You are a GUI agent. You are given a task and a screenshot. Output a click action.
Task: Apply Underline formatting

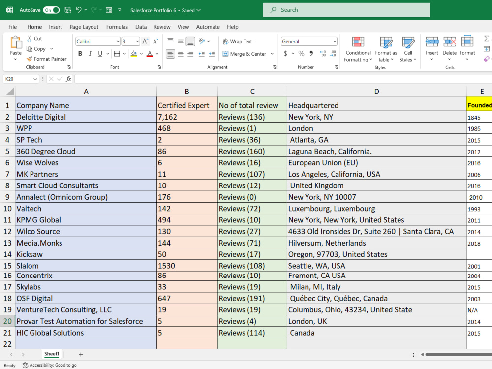[100, 54]
